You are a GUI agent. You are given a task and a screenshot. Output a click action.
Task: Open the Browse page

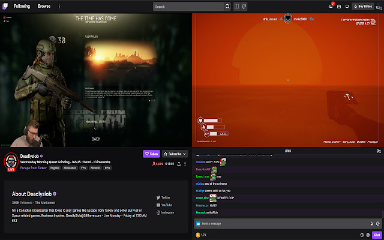click(44, 7)
